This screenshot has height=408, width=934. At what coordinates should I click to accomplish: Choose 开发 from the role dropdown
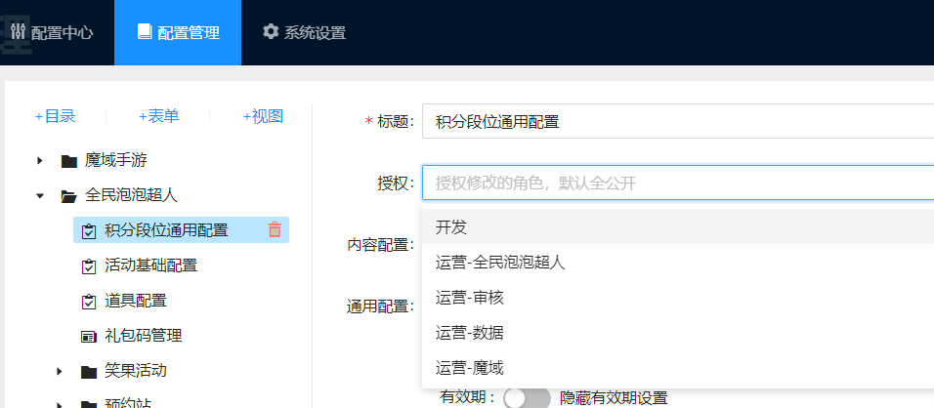678,226
